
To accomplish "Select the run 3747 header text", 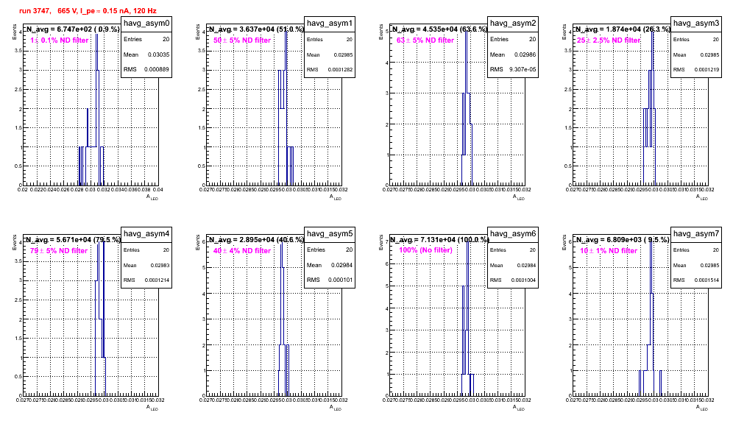I will pos(88,10).
